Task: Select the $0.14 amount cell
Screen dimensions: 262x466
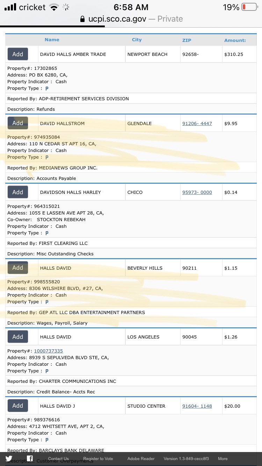Action: (239, 192)
